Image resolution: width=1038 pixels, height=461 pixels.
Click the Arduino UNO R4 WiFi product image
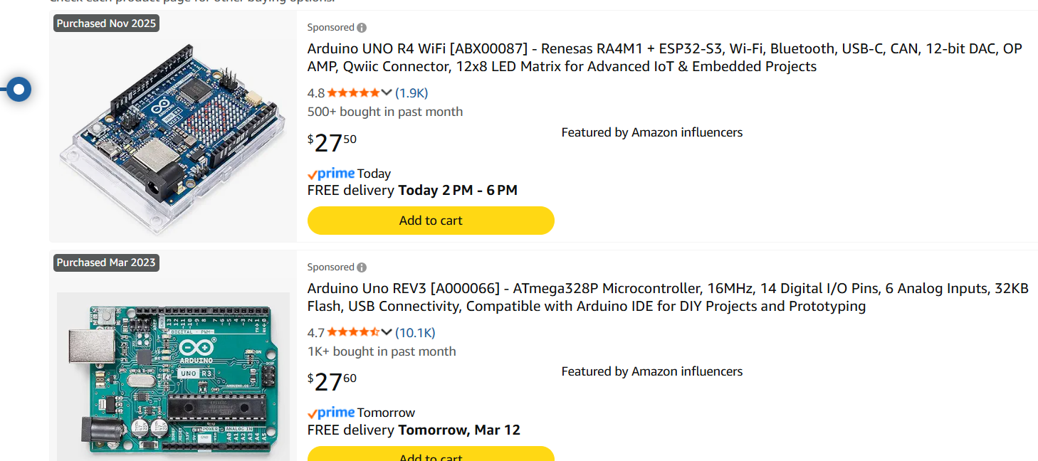click(x=172, y=134)
